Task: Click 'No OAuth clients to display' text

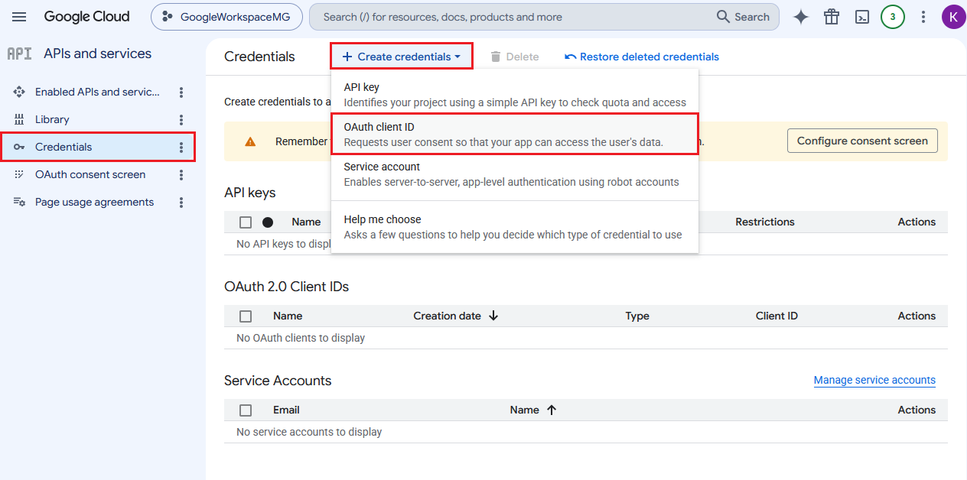Action: (x=301, y=338)
